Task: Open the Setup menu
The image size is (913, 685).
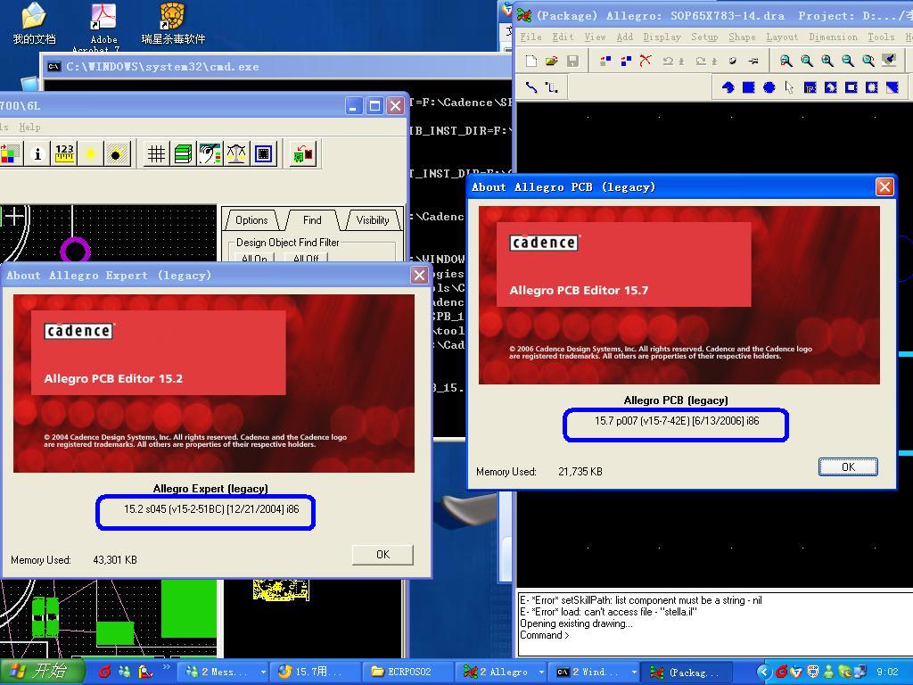Action: click(704, 37)
